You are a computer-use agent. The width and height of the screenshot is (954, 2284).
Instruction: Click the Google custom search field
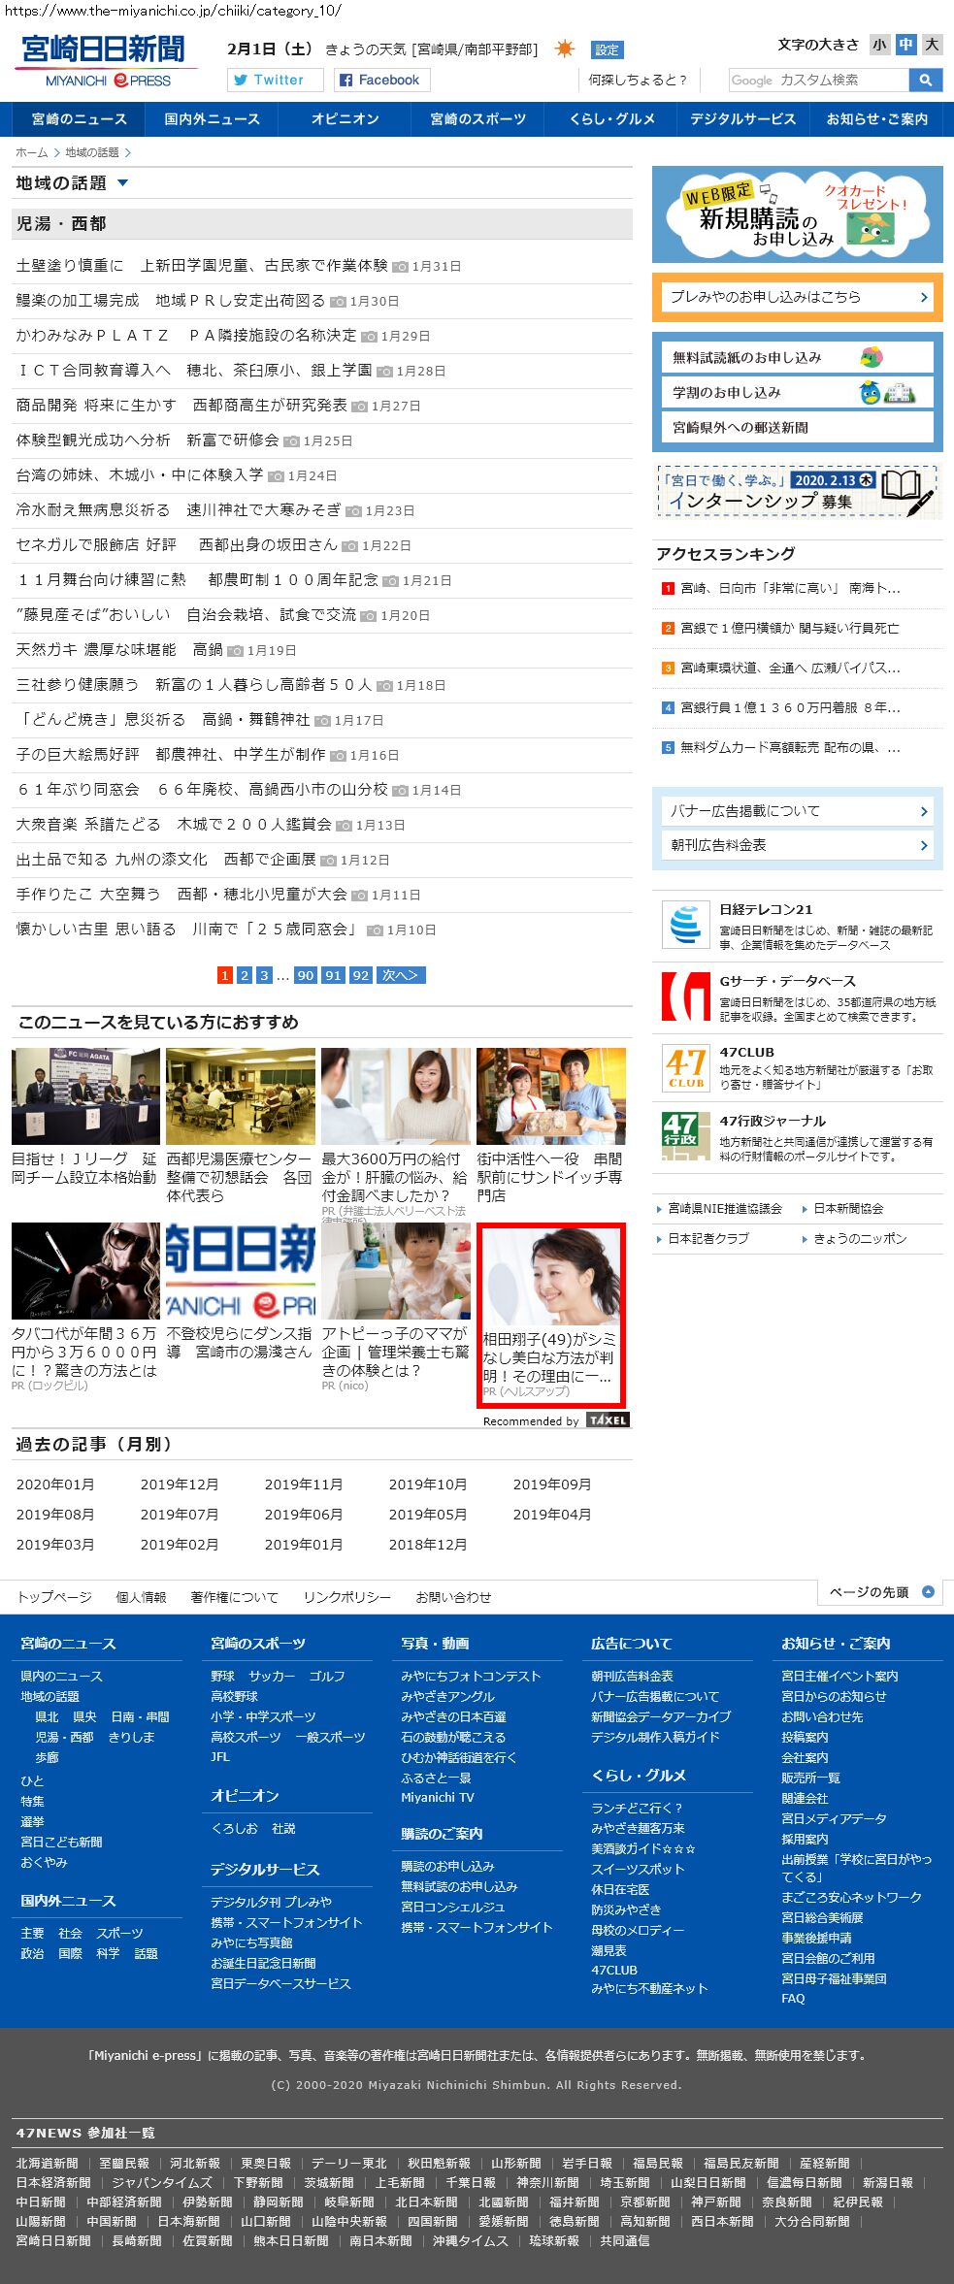[x=819, y=81]
